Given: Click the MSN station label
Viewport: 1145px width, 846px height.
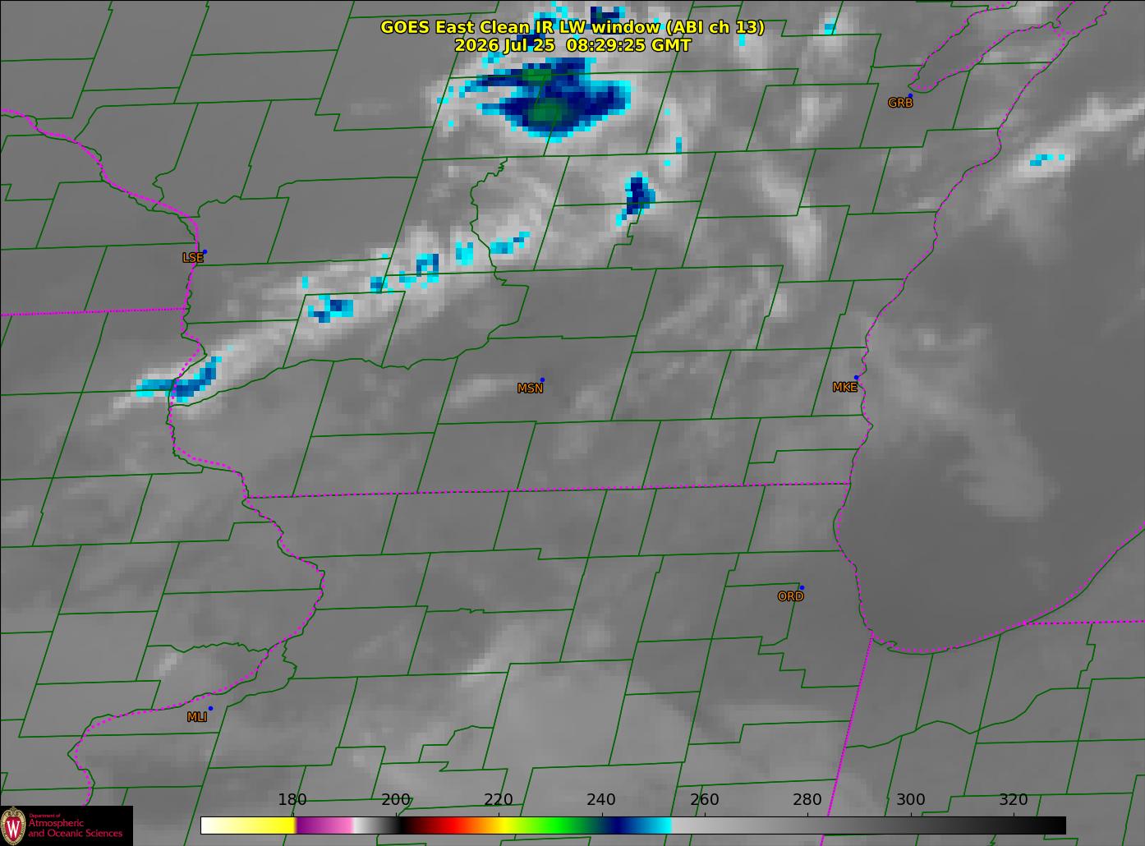Looking at the screenshot, I should click(x=530, y=389).
